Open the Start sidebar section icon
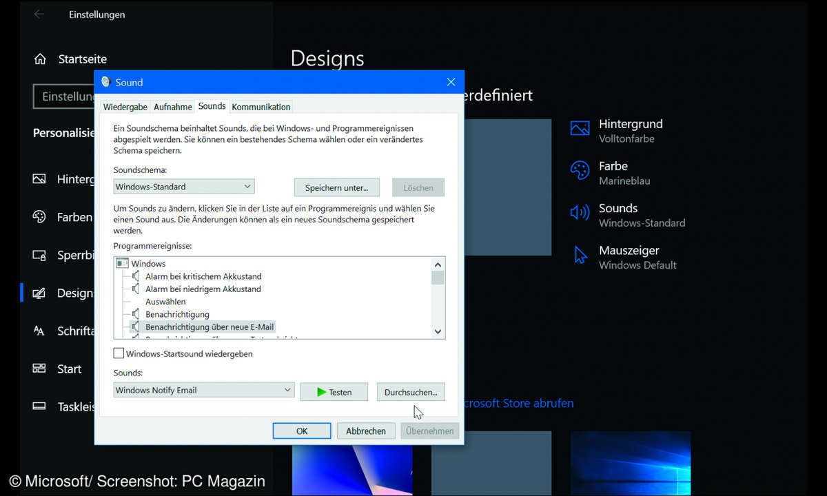The width and height of the screenshot is (827, 496). tap(39, 369)
